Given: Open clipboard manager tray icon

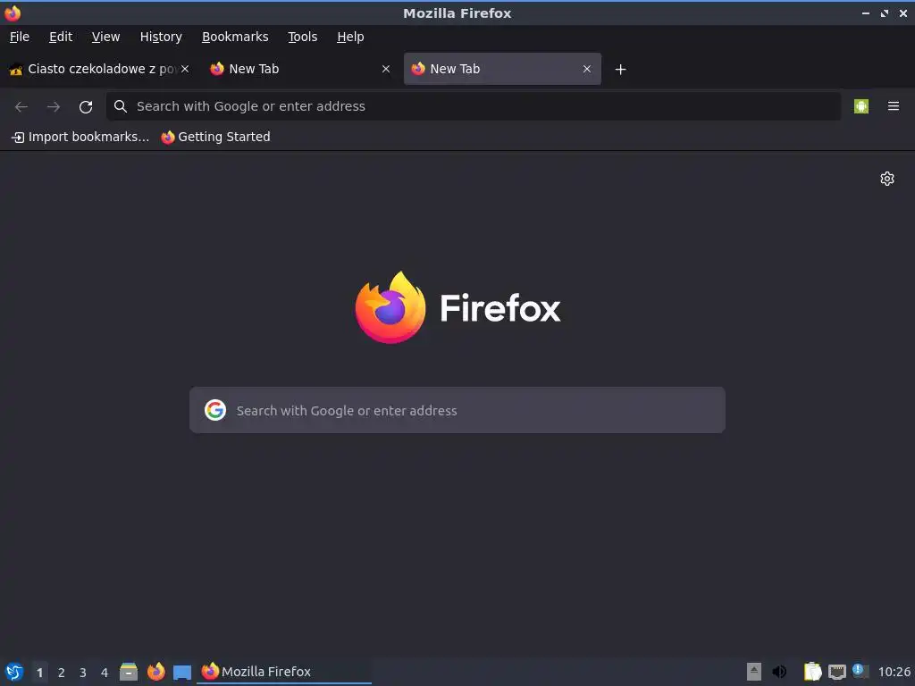Looking at the screenshot, I should pos(812,672).
